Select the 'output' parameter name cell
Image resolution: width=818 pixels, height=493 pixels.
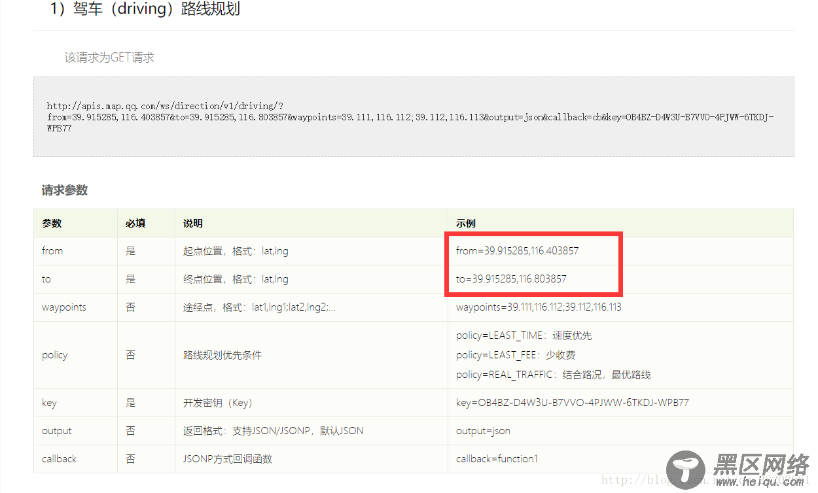57,431
